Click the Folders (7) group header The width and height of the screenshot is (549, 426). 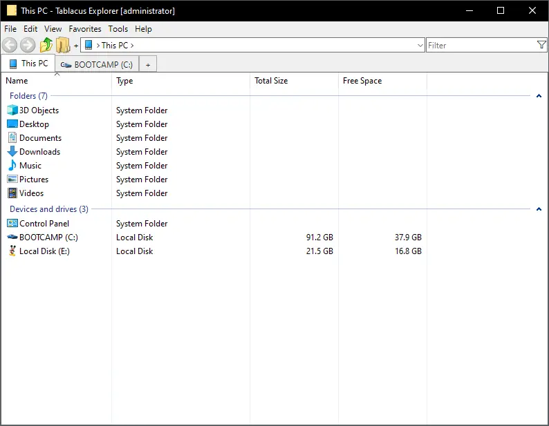pos(28,96)
